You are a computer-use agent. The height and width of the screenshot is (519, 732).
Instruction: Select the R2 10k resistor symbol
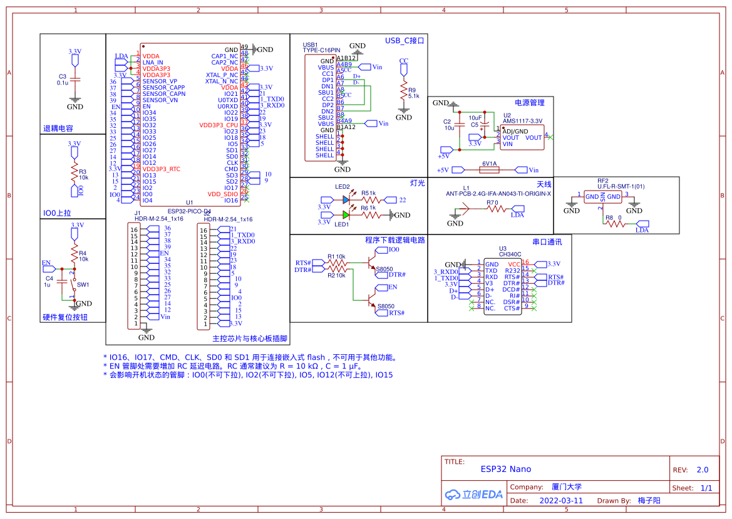(x=337, y=270)
